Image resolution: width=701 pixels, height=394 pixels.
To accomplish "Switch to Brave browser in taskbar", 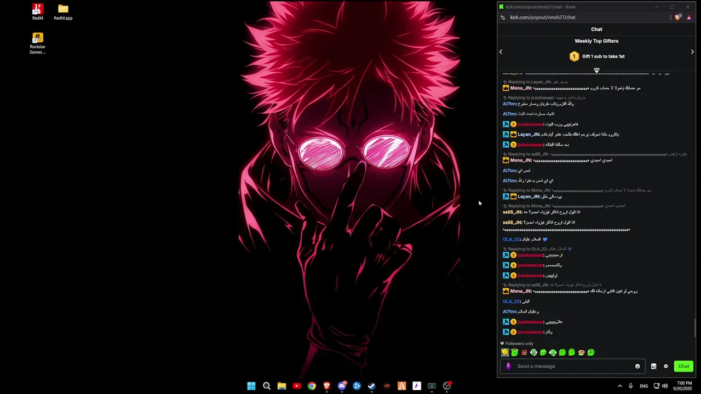I will coord(327,386).
